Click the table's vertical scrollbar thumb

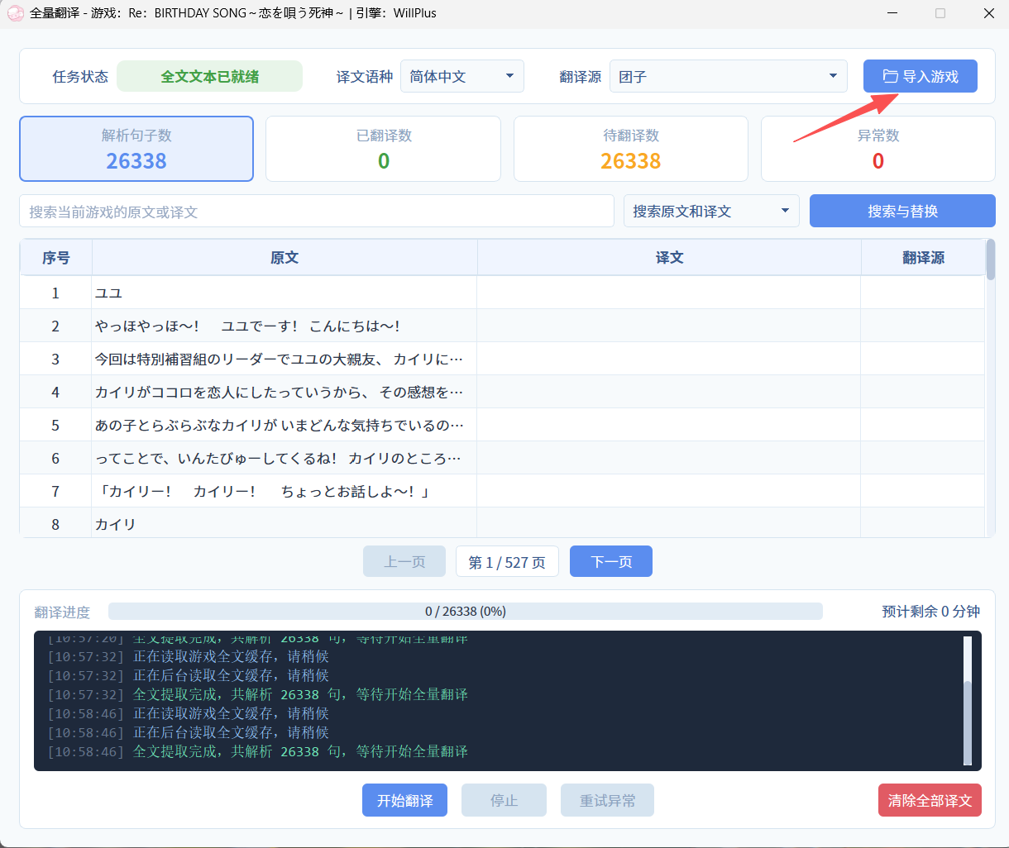[x=991, y=260]
